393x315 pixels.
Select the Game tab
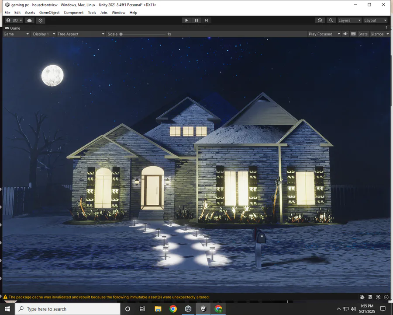tap(13, 28)
